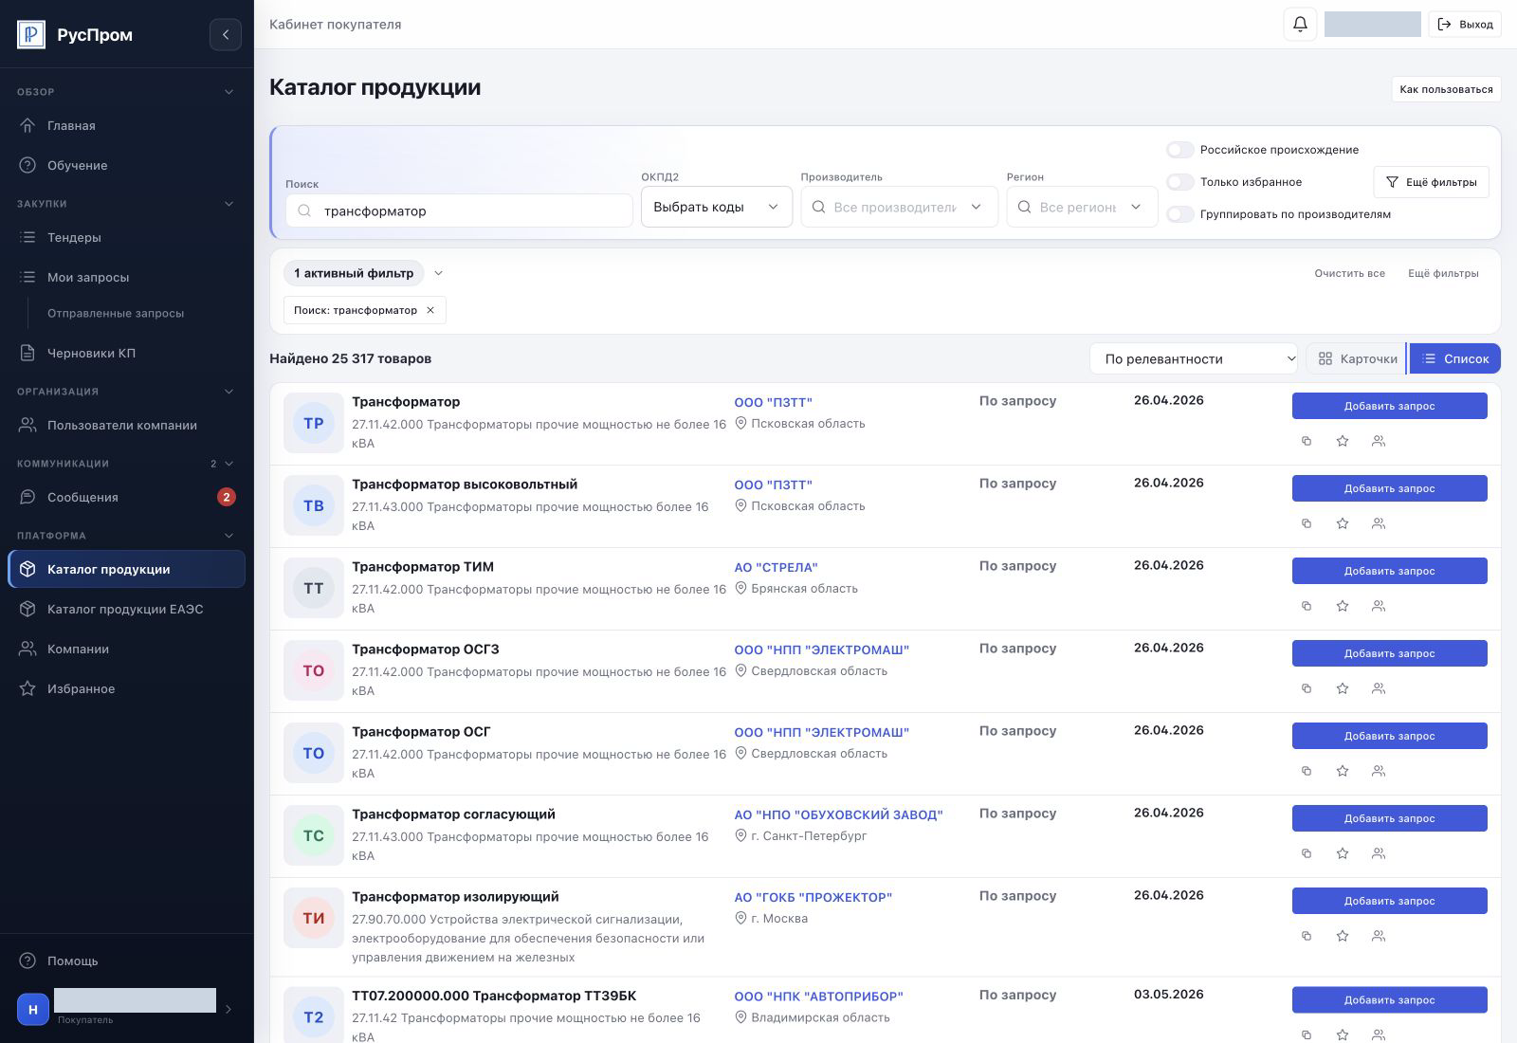The width and height of the screenshot is (1517, 1043).
Task: Expand the 'По релевантности' sort dropdown
Action: (1194, 358)
